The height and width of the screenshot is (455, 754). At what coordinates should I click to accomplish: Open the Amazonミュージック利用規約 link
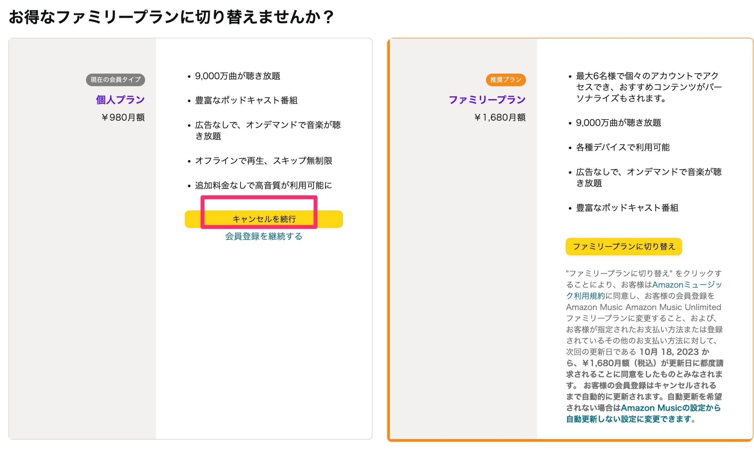coord(686,285)
